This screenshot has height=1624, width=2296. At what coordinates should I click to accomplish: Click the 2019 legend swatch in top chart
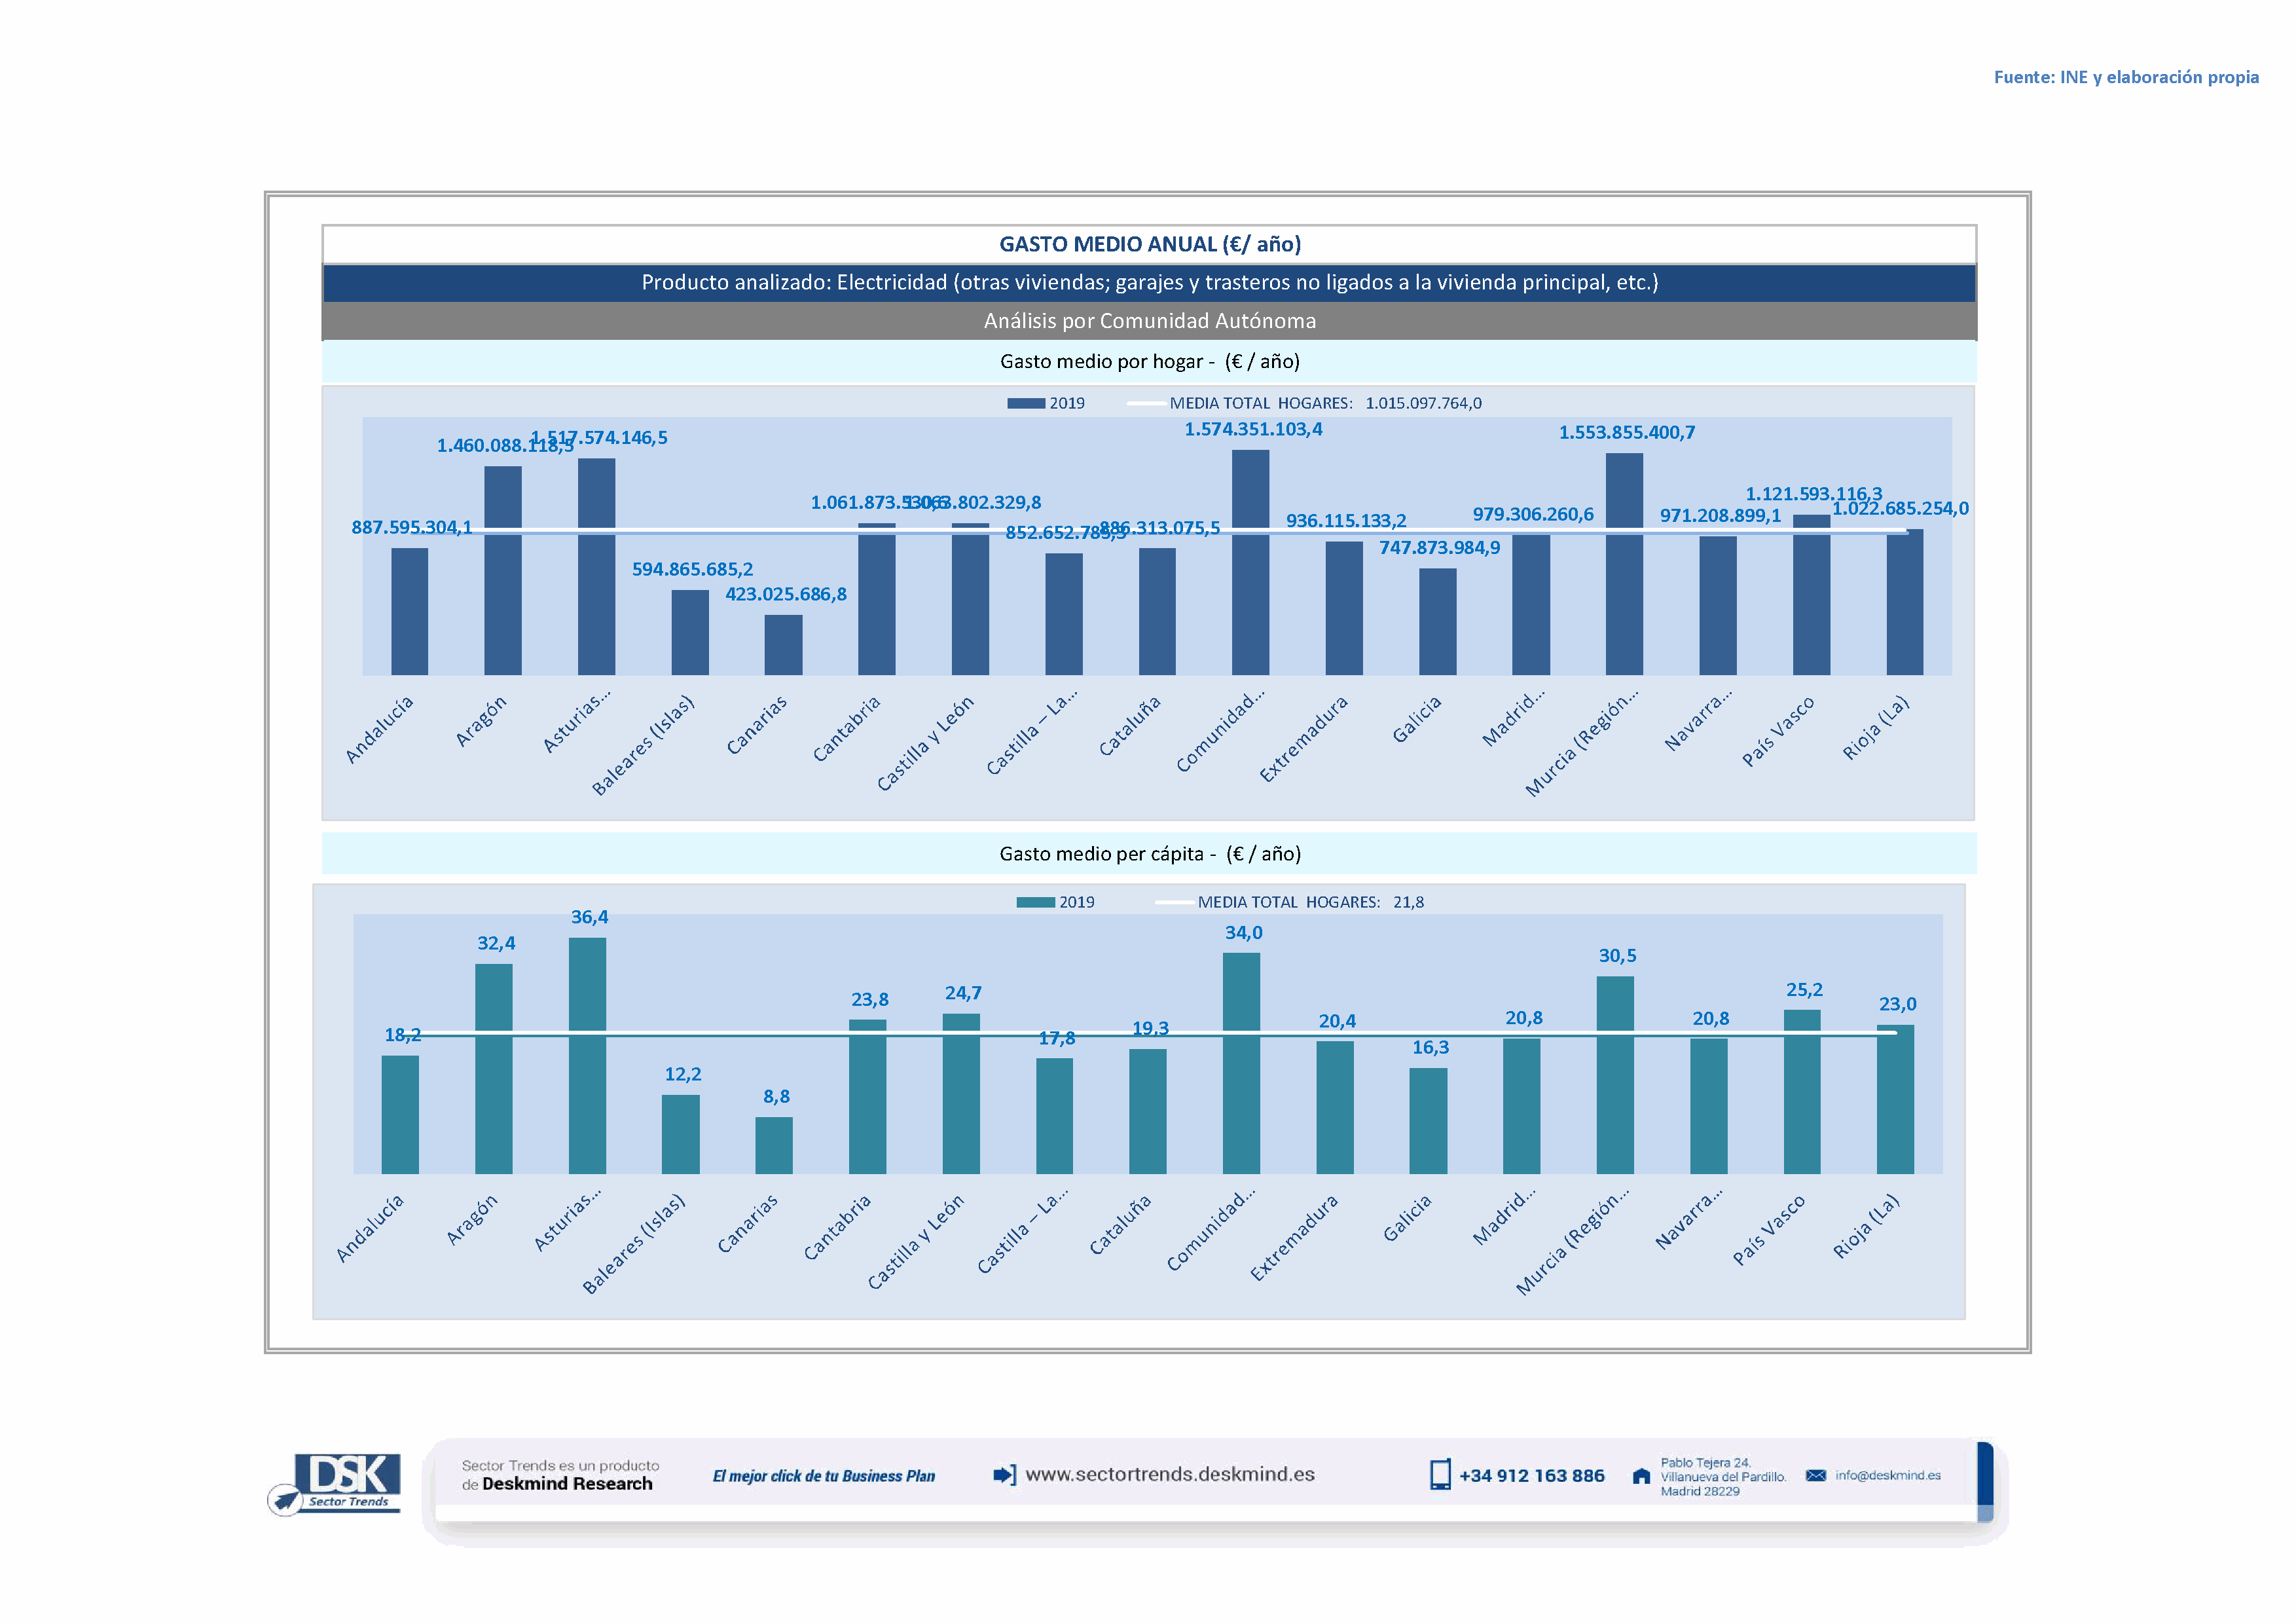(1026, 403)
